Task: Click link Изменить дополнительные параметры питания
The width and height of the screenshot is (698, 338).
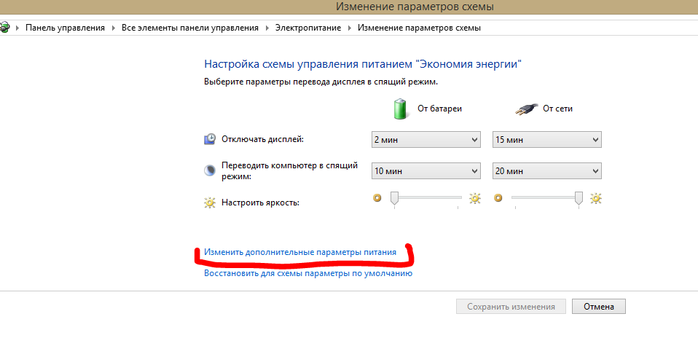Action: tap(299, 252)
